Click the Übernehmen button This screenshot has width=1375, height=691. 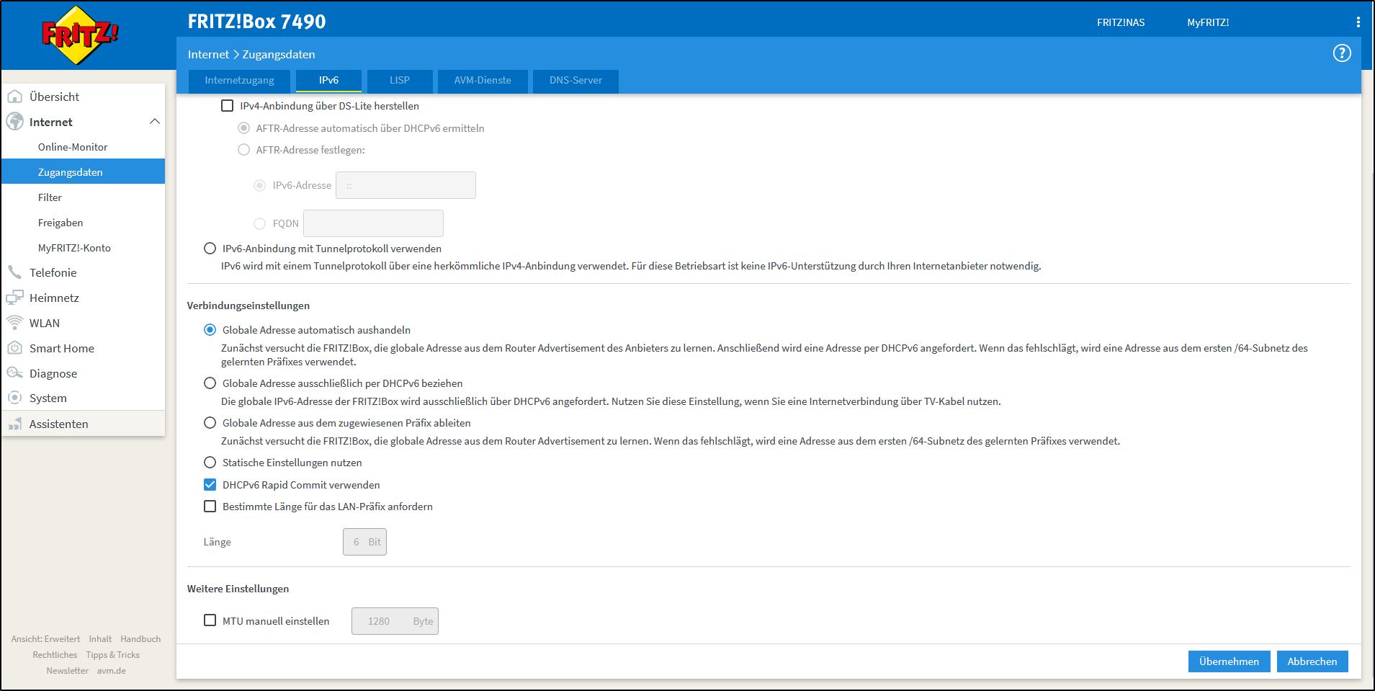click(x=1229, y=661)
